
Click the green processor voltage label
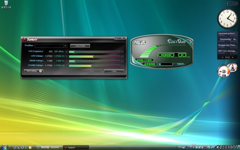point(150,64)
